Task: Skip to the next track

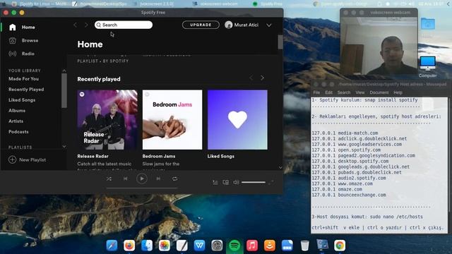Action: [x=158, y=179]
